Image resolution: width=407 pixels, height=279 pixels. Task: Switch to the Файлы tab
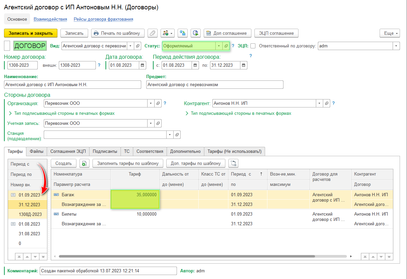(x=36, y=152)
